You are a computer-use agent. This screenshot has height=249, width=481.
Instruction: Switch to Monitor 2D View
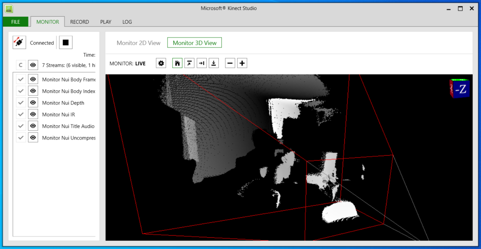coord(139,43)
